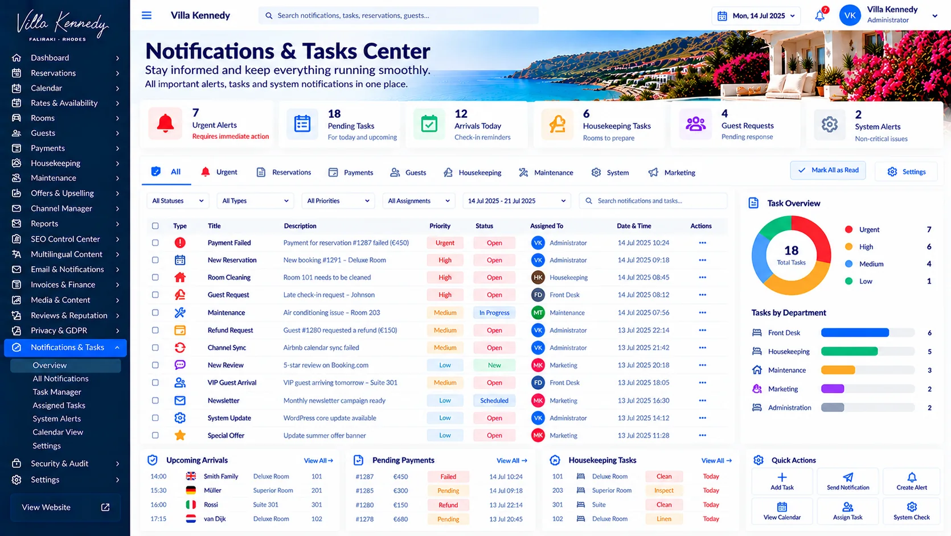Image resolution: width=951 pixels, height=536 pixels.
Task: Click the Mark All as Read button
Action: pyautogui.click(x=828, y=170)
